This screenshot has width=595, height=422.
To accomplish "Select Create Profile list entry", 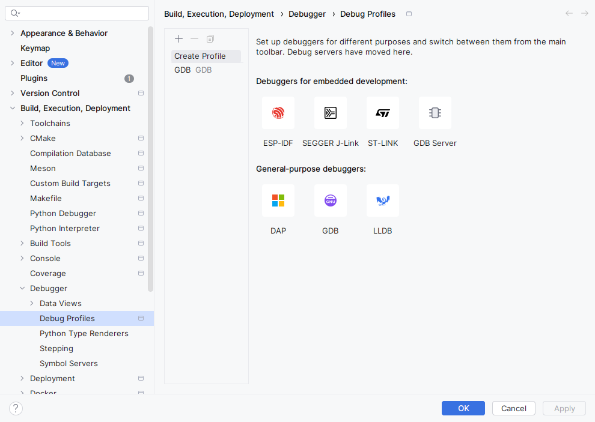I will coord(206,56).
